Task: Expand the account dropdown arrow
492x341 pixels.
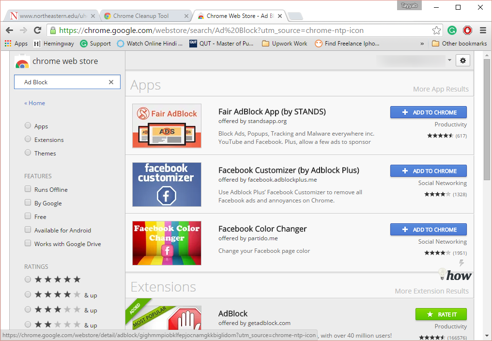Action: click(450, 60)
